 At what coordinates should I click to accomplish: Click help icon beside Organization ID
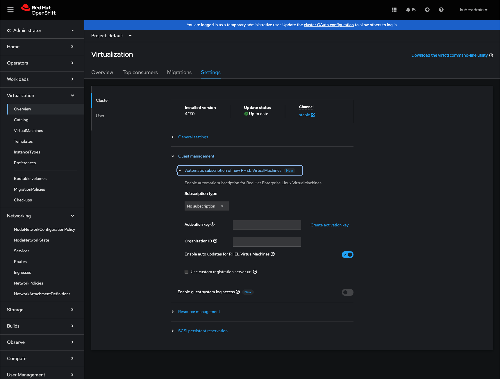[x=215, y=241]
